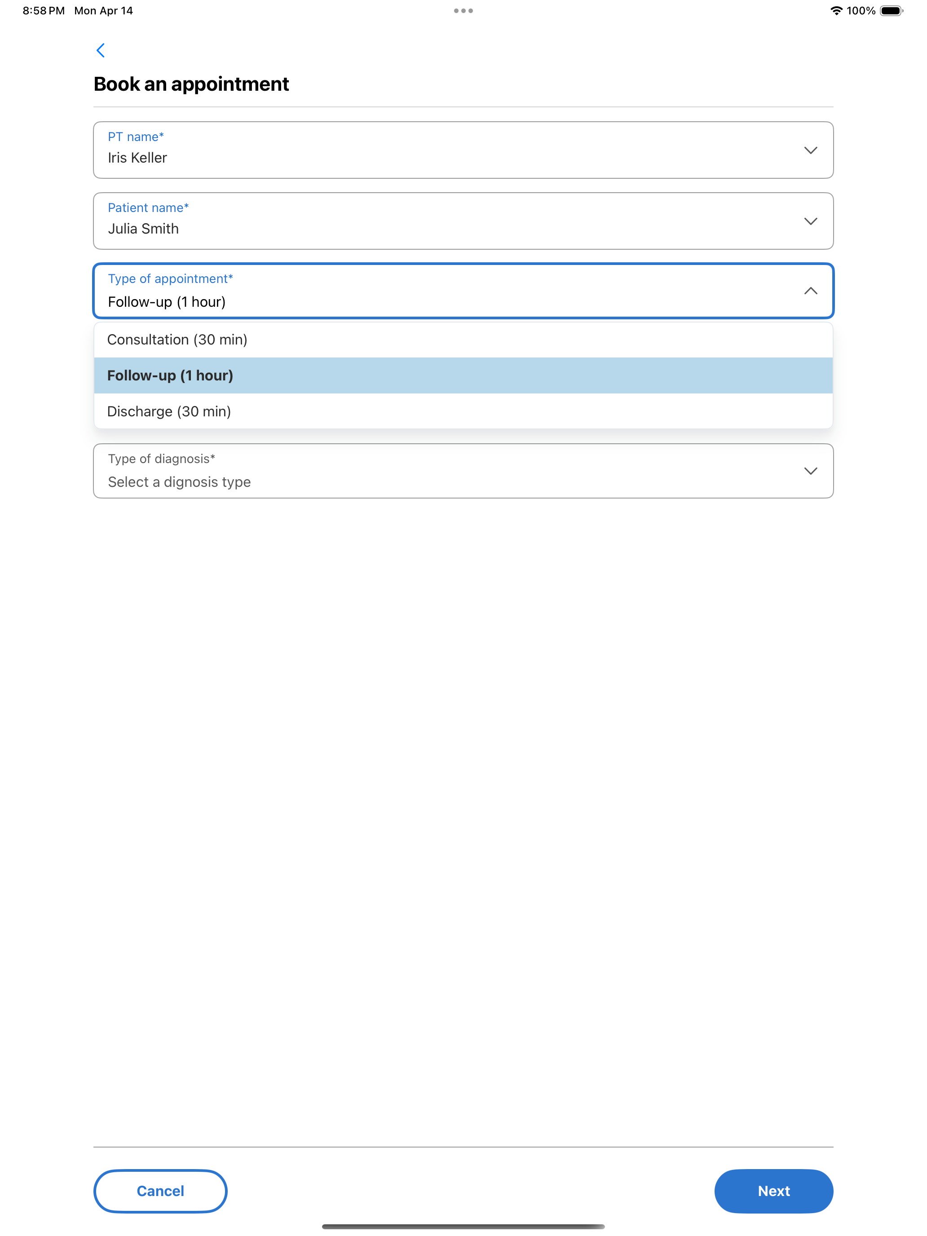Collapse the Type of appointment chevron

tap(810, 291)
